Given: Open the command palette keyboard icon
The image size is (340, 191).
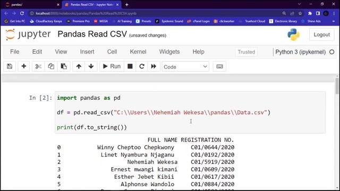Looking at the screenshot, I should click(x=219, y=66).
